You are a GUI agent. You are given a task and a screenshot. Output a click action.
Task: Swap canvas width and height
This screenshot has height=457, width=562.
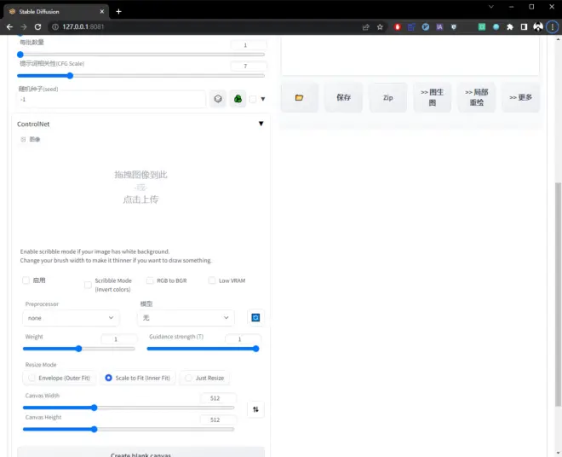255,409
